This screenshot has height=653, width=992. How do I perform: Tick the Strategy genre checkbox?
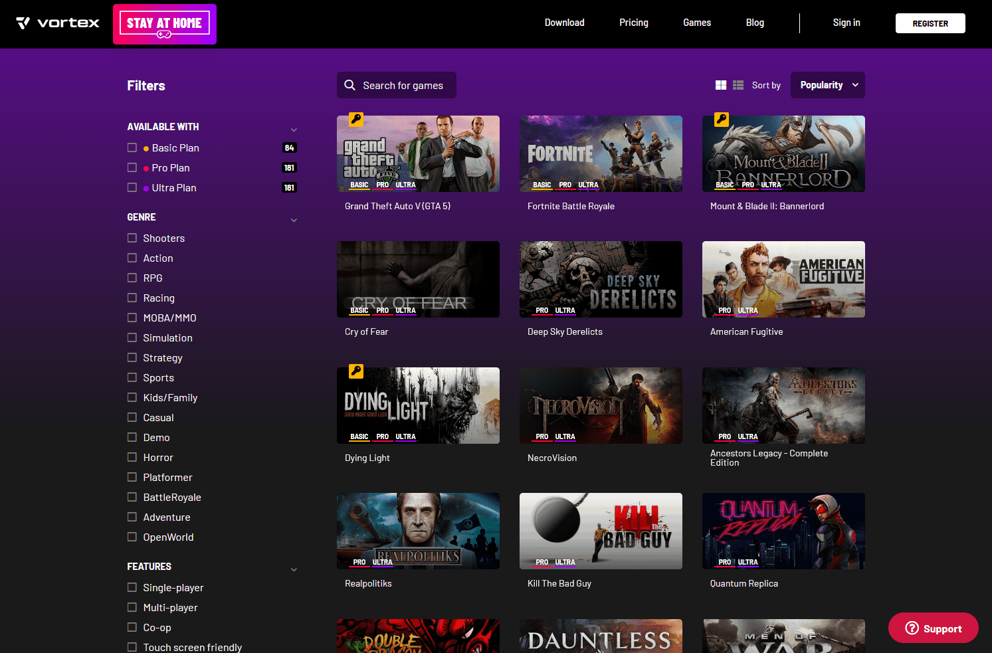[132, 357]
